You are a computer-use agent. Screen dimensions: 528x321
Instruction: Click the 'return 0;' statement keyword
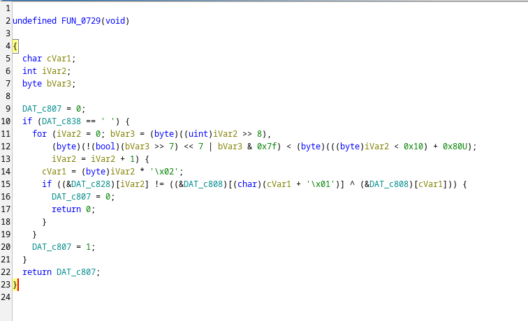(66, 209)
